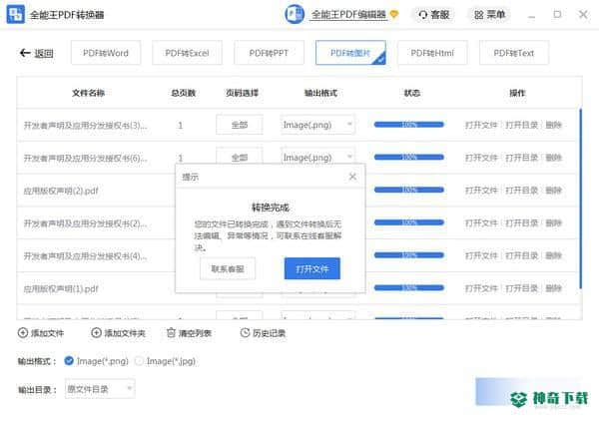This screenshot has width=599, height=421.
Task: Click 状态 column header
Action: pos(412,93)
